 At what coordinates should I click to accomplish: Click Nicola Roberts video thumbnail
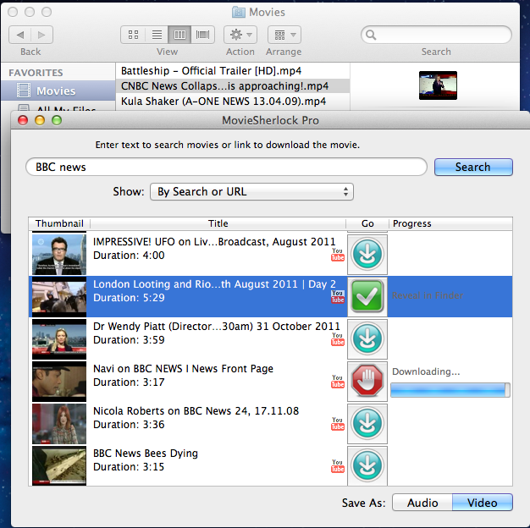pos(59,423)
